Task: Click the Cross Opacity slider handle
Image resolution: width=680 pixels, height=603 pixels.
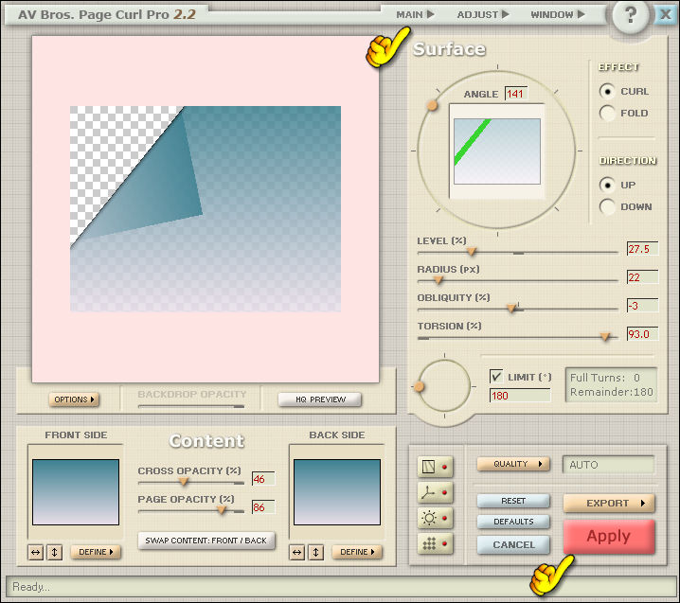Action: click(184, 482)
